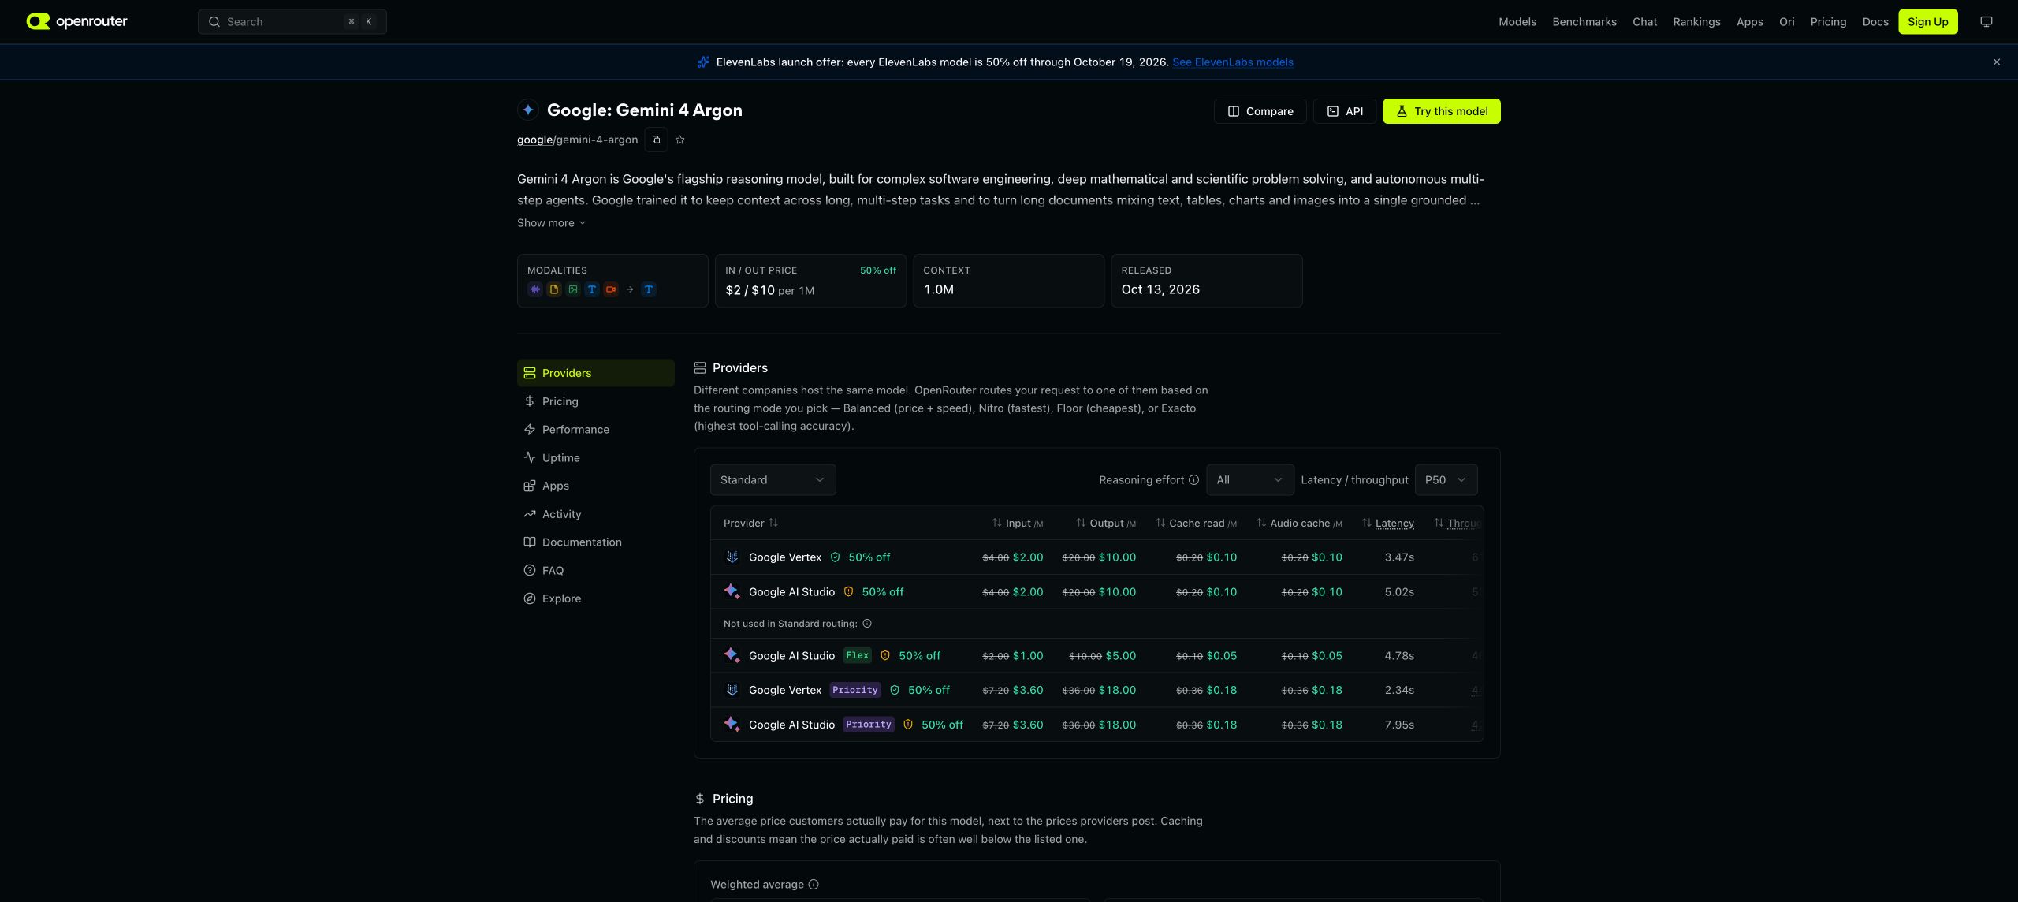Focus the Search input field
Viewport: 2018px width, 902px height.
point(292,22)
